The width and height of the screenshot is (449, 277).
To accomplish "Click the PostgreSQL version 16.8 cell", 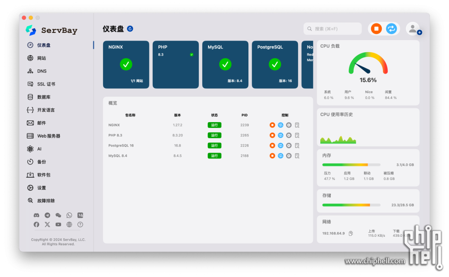I will 178,146.
